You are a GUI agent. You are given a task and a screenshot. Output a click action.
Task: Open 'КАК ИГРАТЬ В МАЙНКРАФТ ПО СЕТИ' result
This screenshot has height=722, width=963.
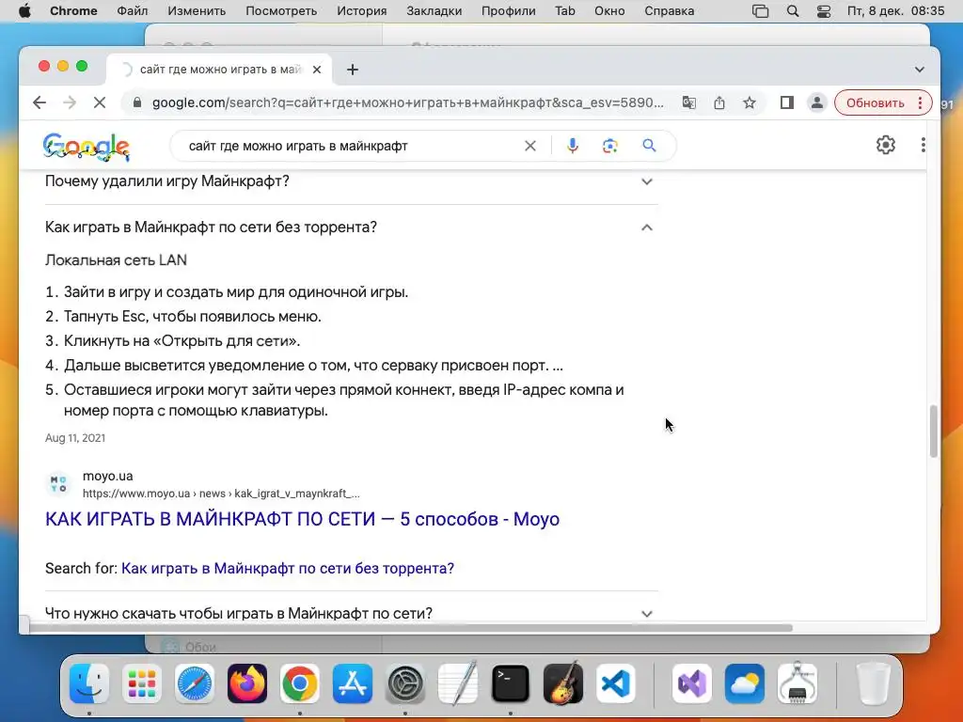[302, 519]
